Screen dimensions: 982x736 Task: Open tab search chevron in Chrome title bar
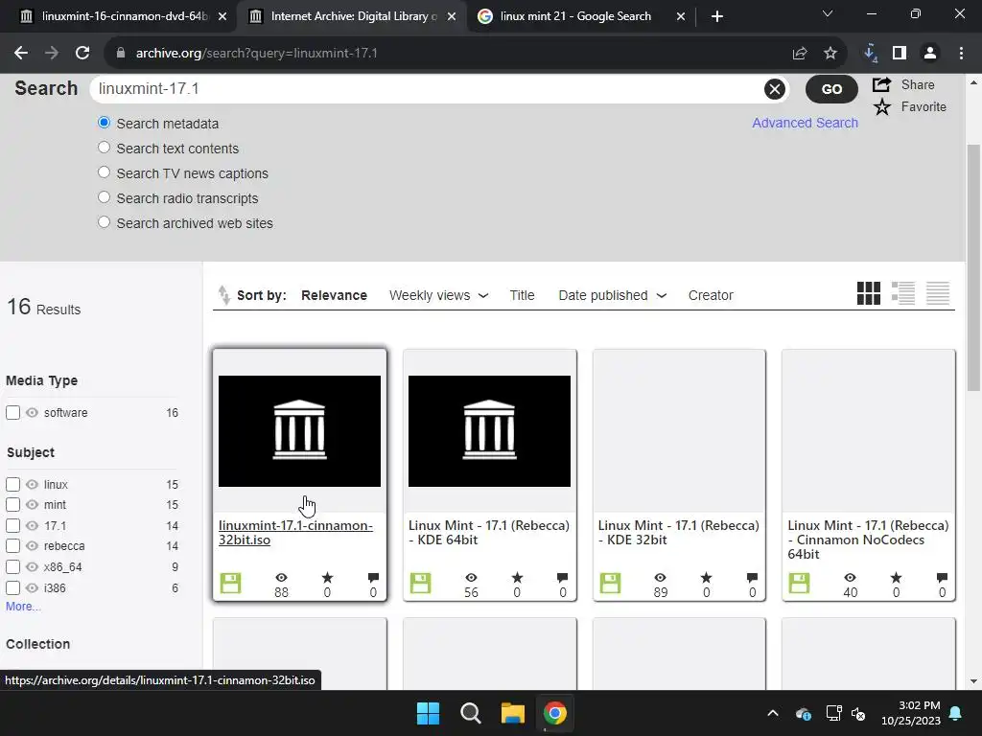pos(828,13)
